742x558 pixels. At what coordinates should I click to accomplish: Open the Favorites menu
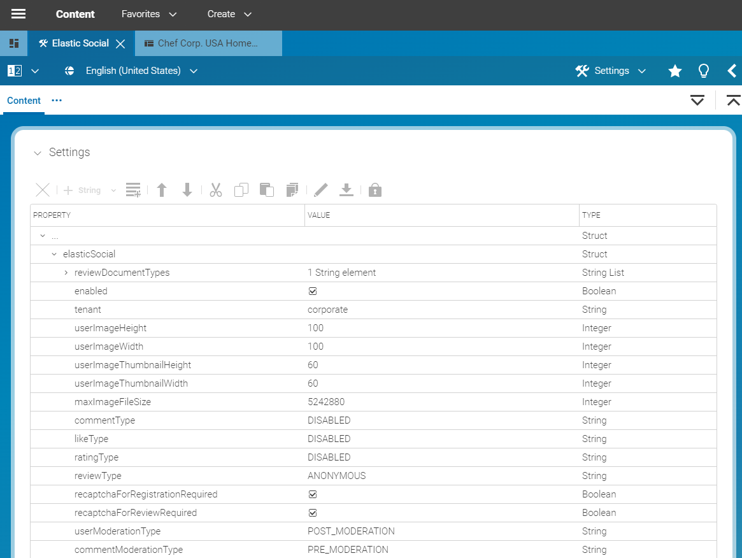pyautogui.click(x=148, y=14)
